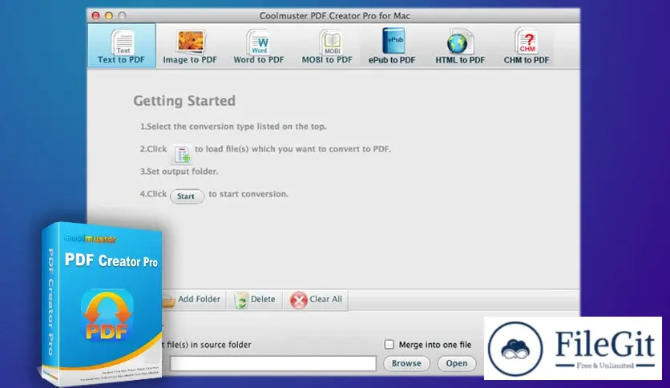
Task: Click the Delete button label
Action: [263, 299]
